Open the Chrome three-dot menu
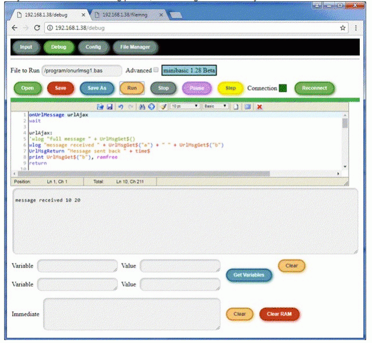The width and height of the screenshot is (372, 343). pos(355,27)
